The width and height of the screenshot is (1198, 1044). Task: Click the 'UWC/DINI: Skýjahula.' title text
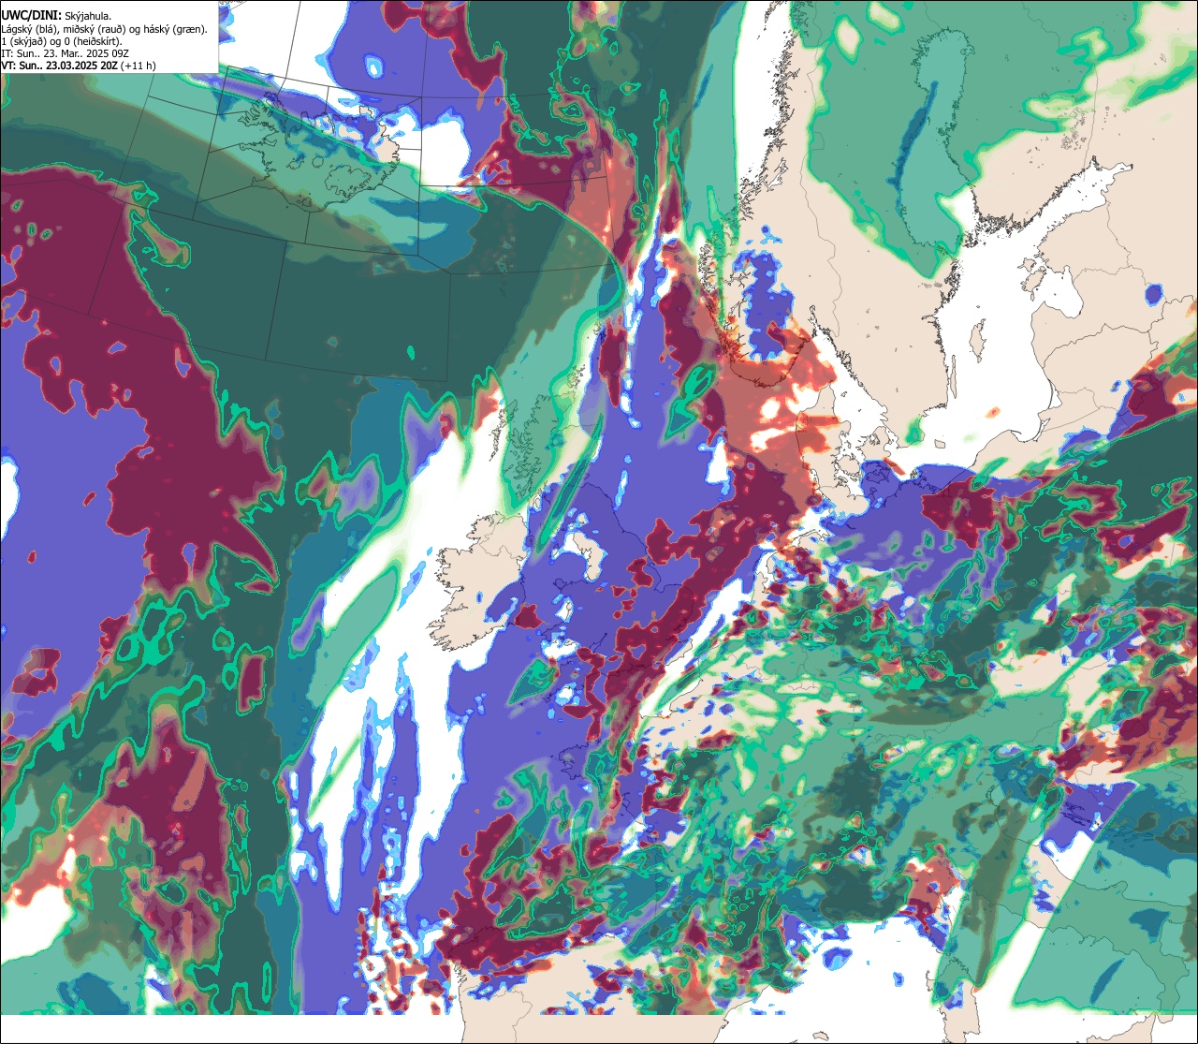(56, 16)
